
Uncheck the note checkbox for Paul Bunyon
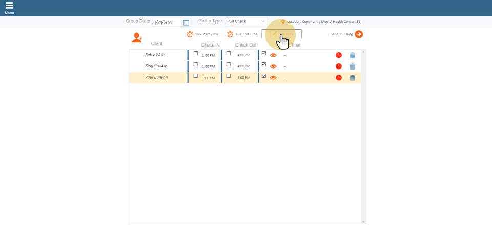(264, 76)
